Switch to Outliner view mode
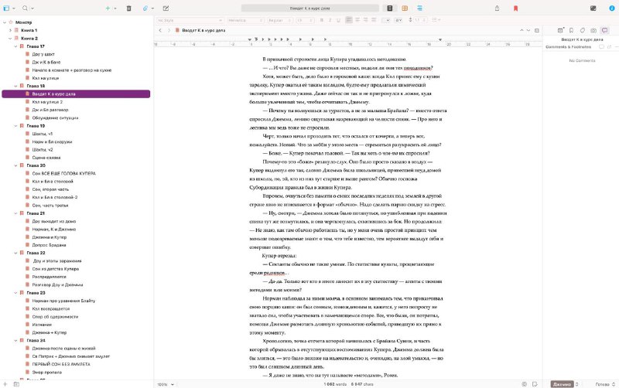 (x=419, y=9)
